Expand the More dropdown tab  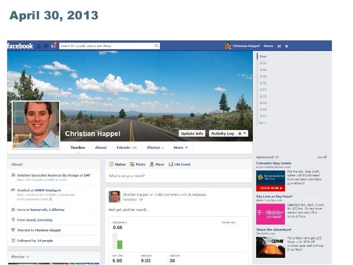click(x=180, y=148)
